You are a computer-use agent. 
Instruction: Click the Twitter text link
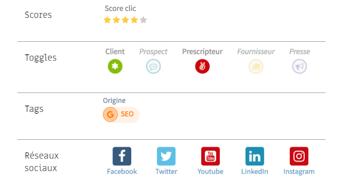pos(167,172)
